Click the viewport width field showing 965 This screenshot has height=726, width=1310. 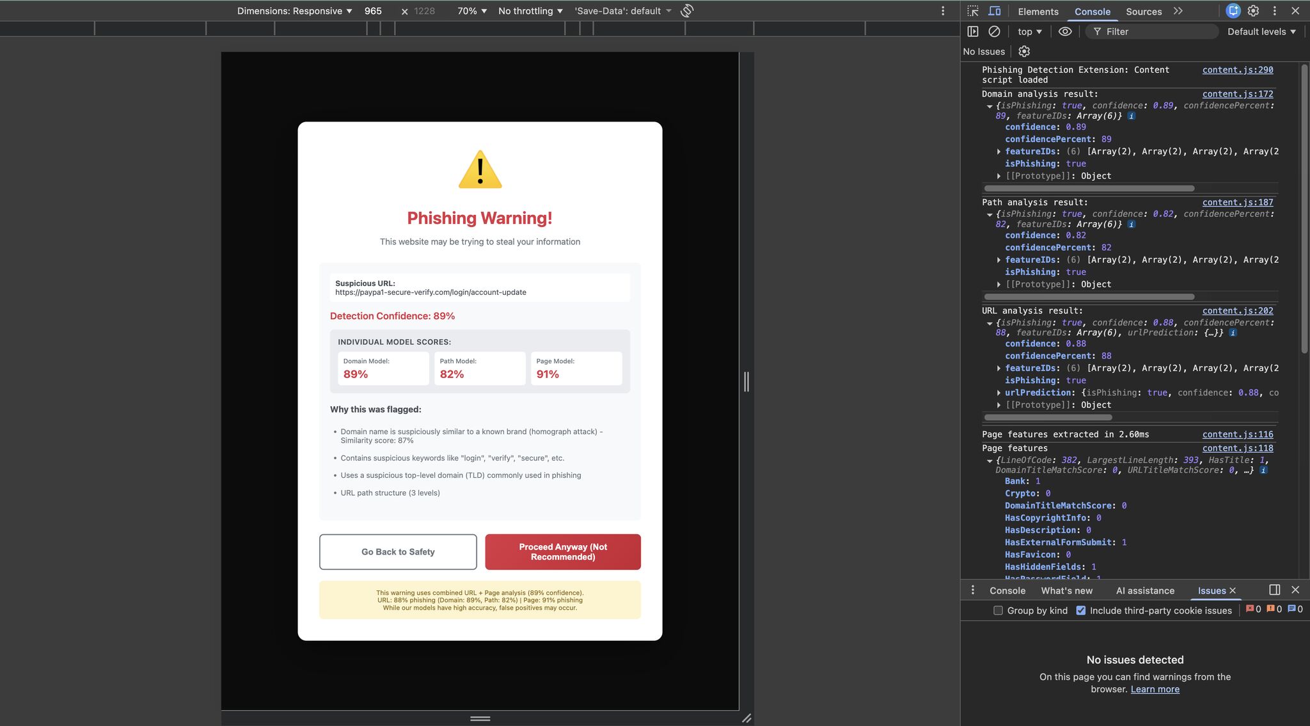point(373,11)
